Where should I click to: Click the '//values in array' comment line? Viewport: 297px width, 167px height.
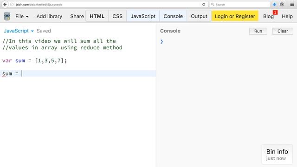[62, 47]
